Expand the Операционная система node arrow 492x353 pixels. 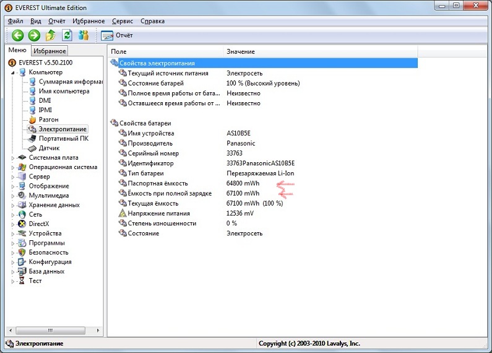(x=13, y=167)
